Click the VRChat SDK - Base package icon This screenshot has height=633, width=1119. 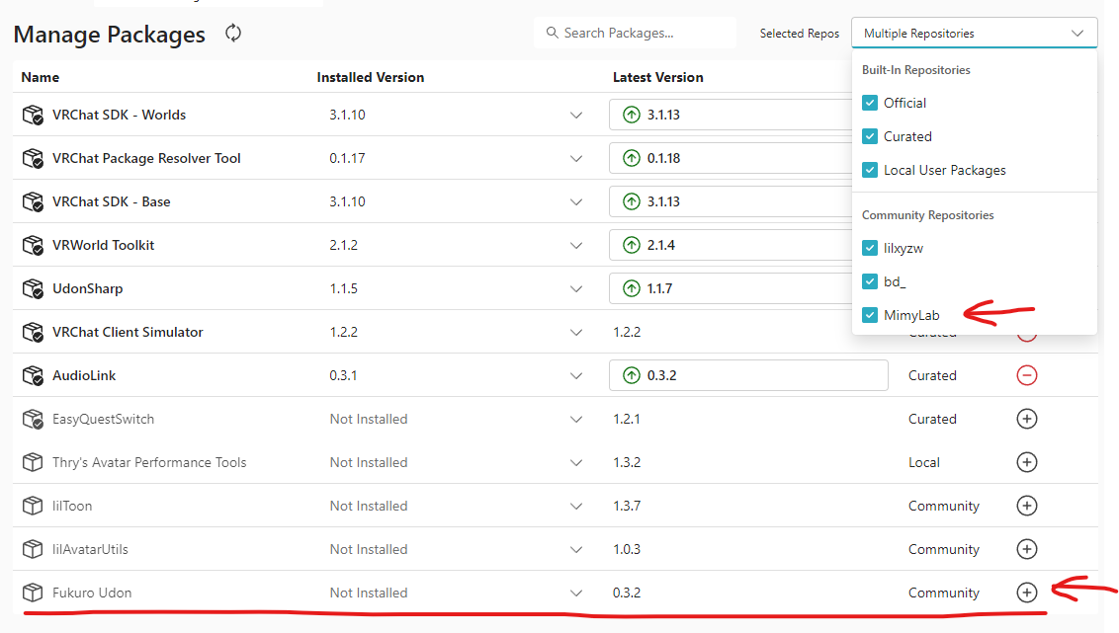[33, 201]
